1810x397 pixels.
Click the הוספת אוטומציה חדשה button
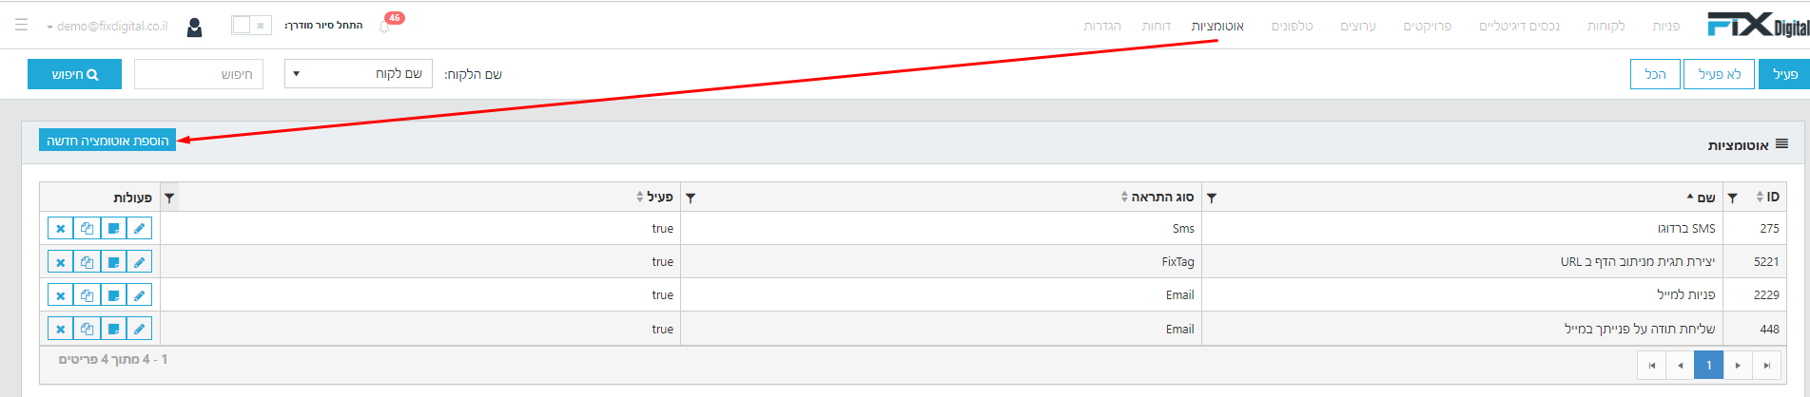click(x=107, y=141)
